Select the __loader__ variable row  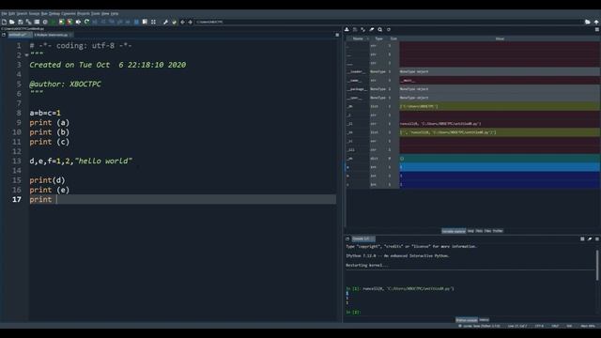coord(473,71)
